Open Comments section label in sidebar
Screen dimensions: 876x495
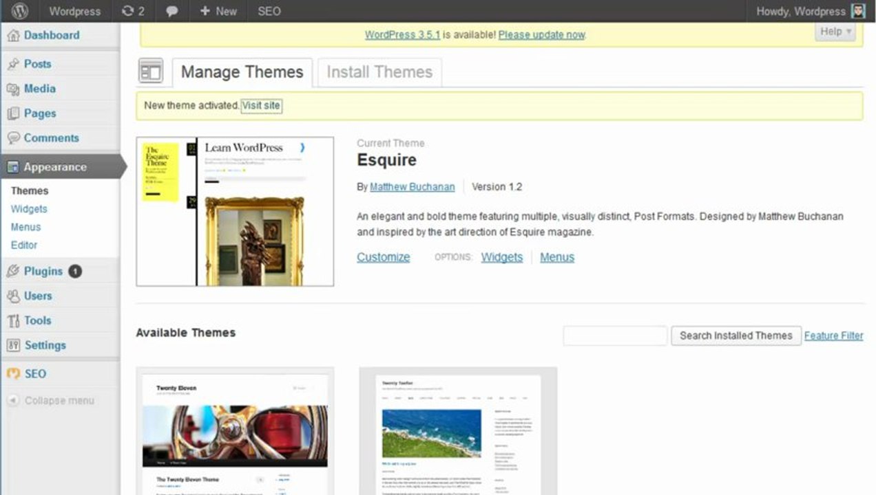52,138
